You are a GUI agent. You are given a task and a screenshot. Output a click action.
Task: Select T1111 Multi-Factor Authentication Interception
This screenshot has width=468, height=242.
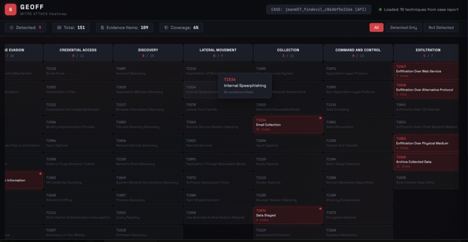click(78, 215)
